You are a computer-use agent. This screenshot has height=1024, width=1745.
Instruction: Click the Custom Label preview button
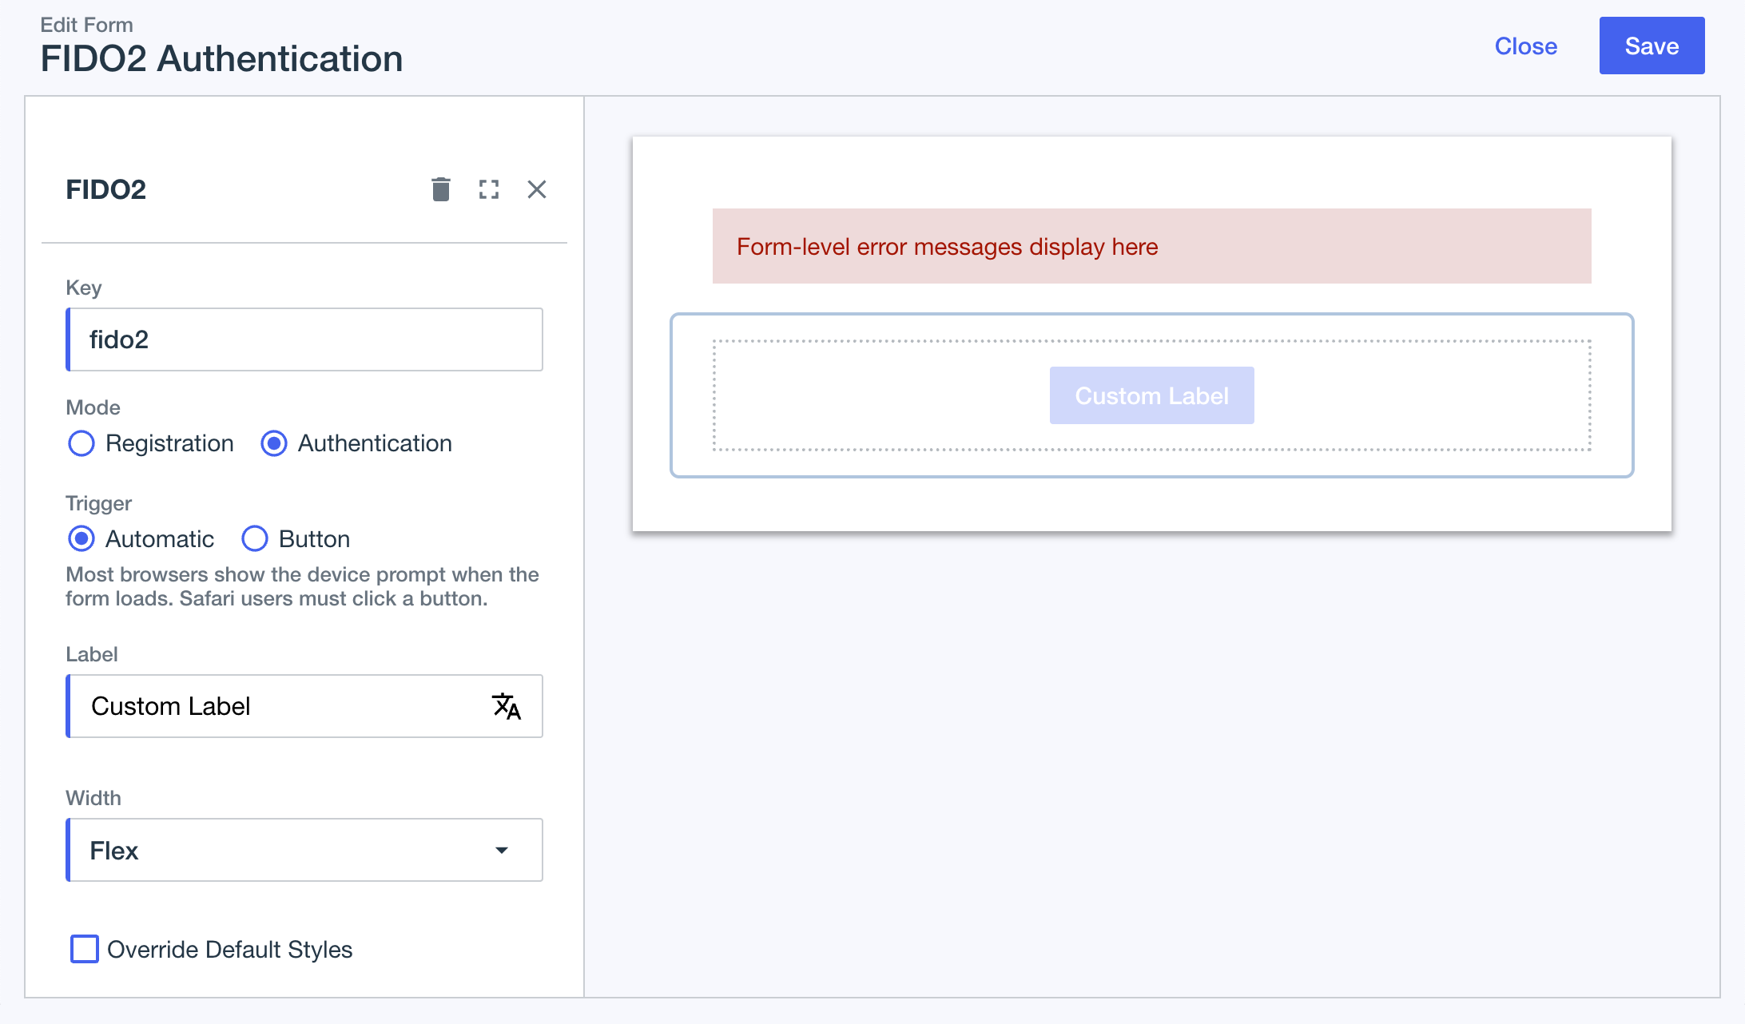pos(1151,395)
